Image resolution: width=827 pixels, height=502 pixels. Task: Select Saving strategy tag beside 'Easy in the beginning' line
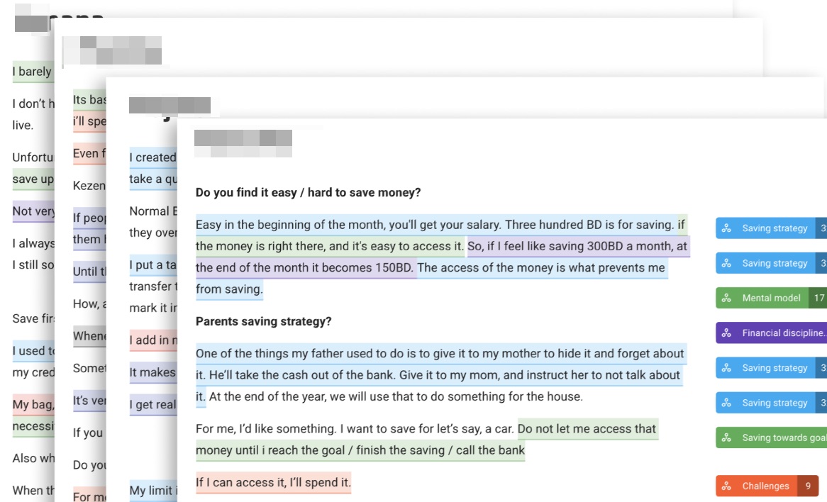click(x=771, y=228)
